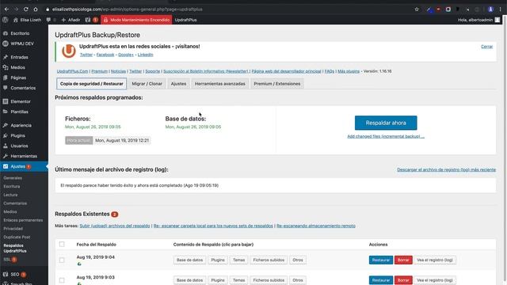Image resolution: width=507 pixels, height=285 pixels.
Task: Click the UpdraftPlus orange logo
Action: coord(69,51)
